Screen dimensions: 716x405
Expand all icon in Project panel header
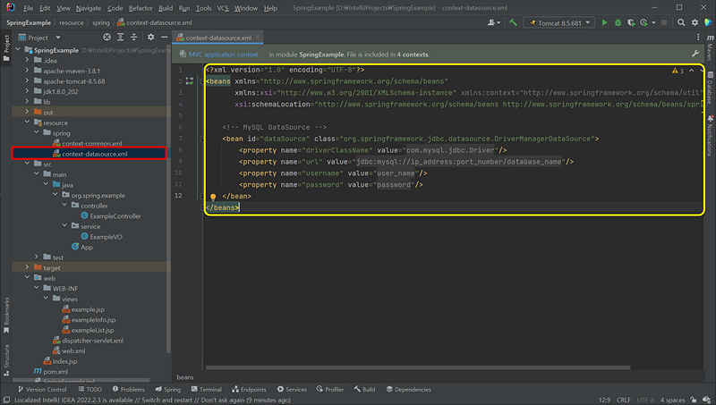(x=120, y=38)
